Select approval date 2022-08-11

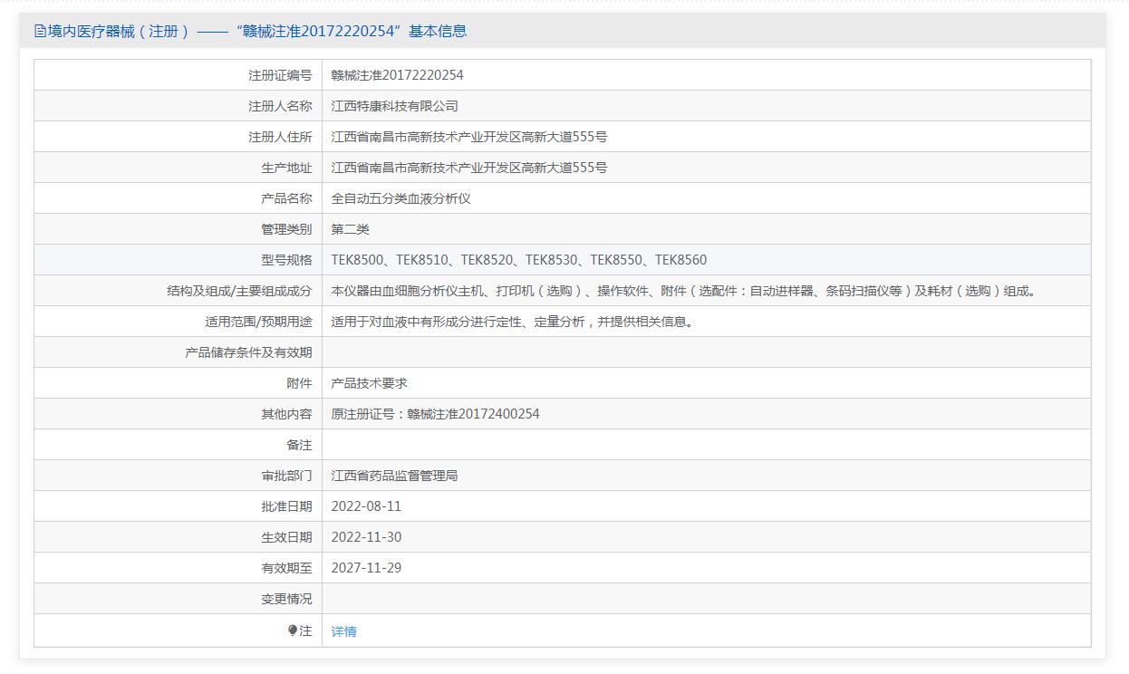coord(366,506)
